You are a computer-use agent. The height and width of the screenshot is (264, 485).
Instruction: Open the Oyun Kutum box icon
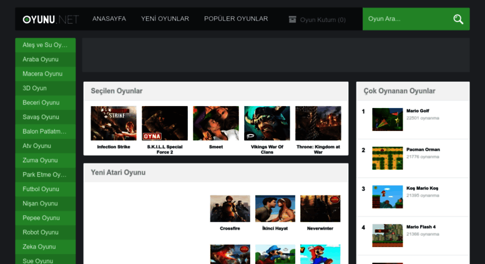pos(292,19)
